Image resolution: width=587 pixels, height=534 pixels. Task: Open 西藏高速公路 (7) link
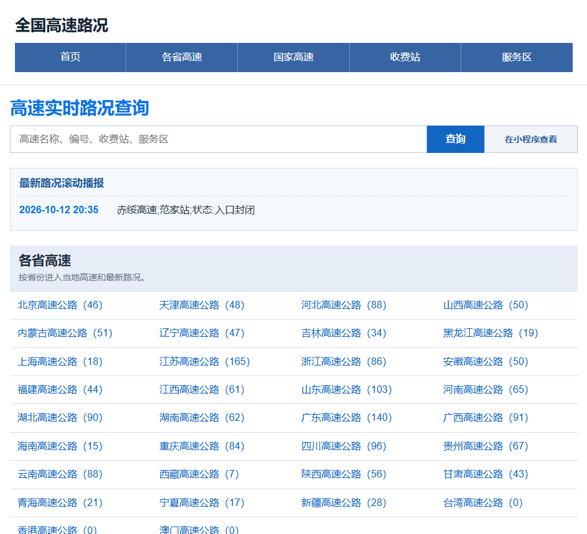pos(199,474)
